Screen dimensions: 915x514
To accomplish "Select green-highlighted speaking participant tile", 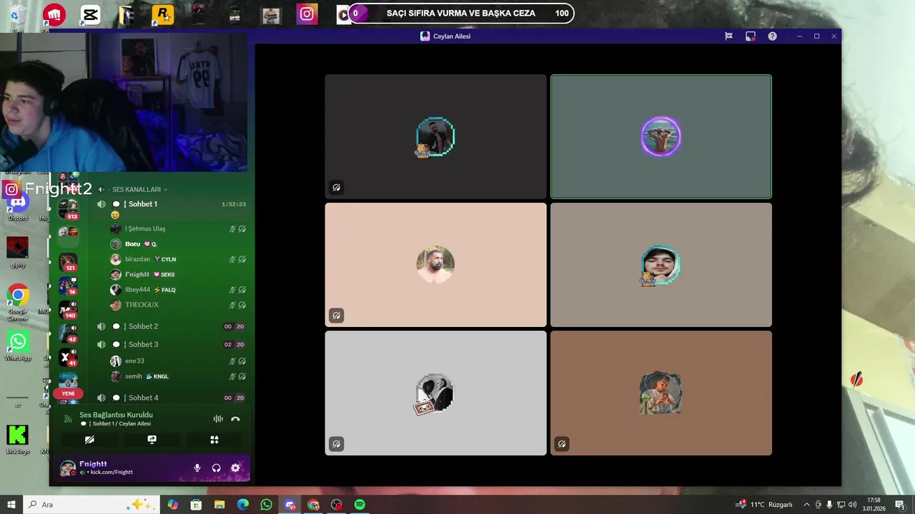I will point(661,136).
